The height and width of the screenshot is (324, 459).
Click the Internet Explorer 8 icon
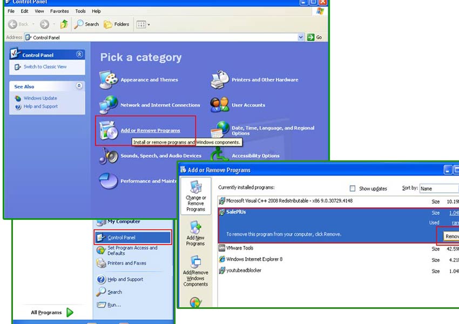tap(222, 259)
